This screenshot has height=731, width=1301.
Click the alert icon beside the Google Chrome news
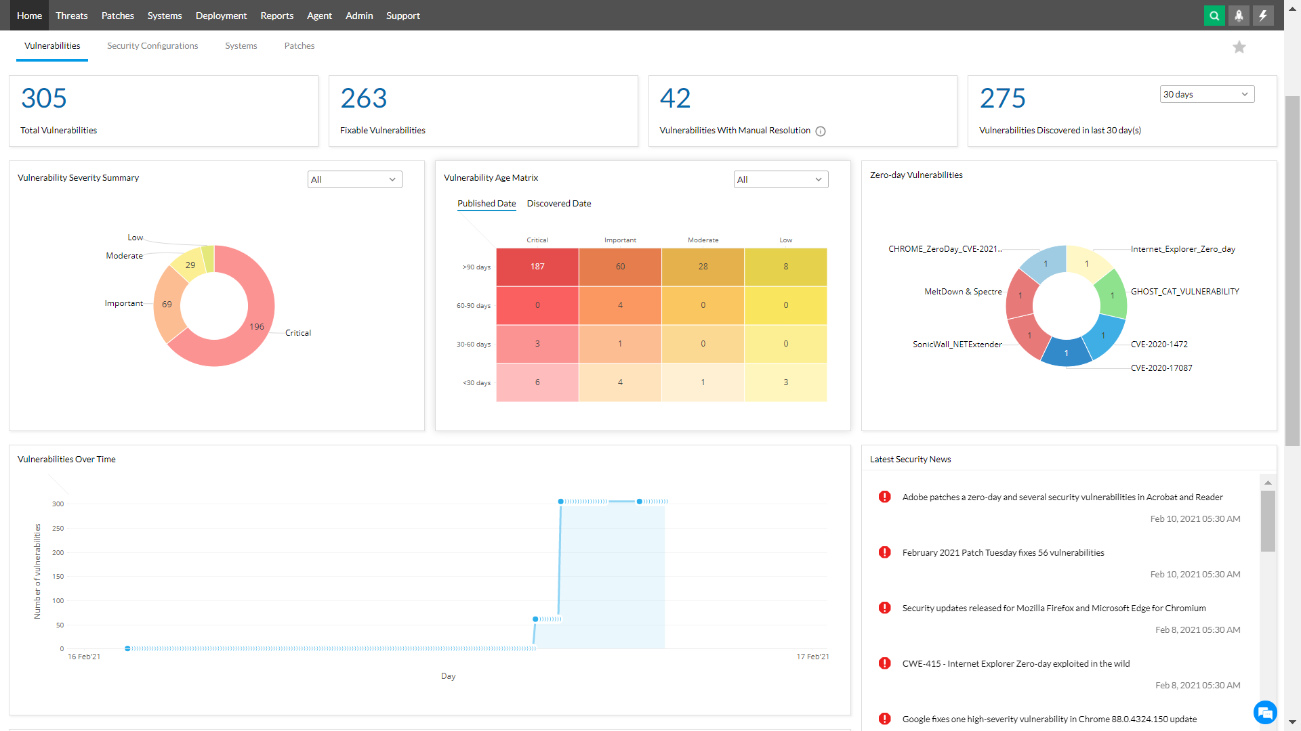pyautogui.click(x=884, y=718)
